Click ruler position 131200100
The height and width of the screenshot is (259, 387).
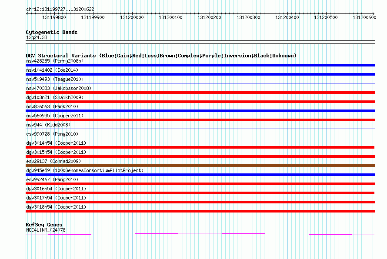170,17
